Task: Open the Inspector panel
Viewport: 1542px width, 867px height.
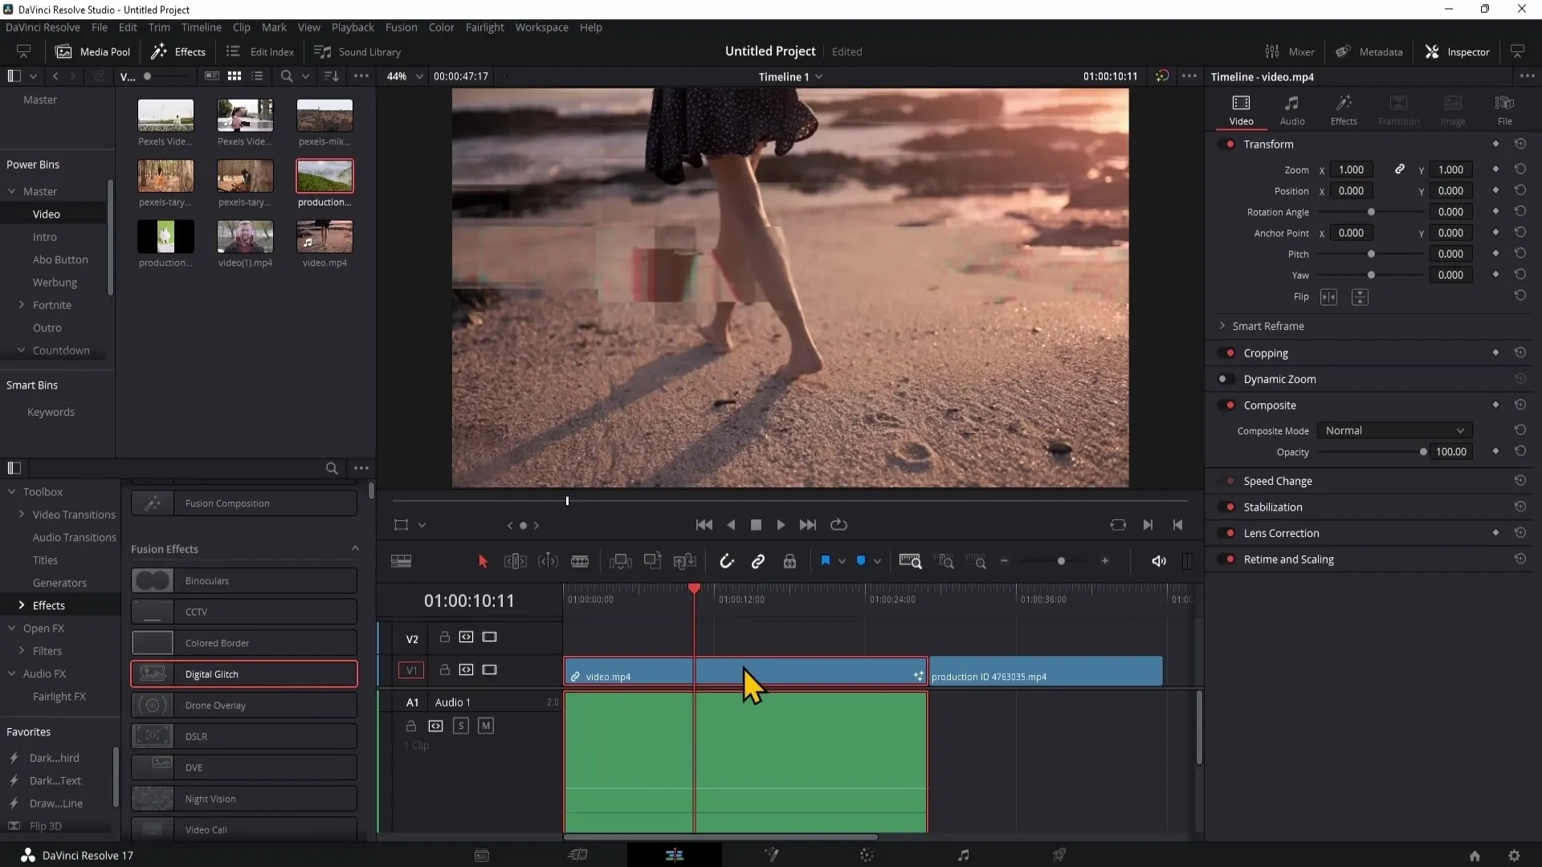Action: [x=1466, y=51]
